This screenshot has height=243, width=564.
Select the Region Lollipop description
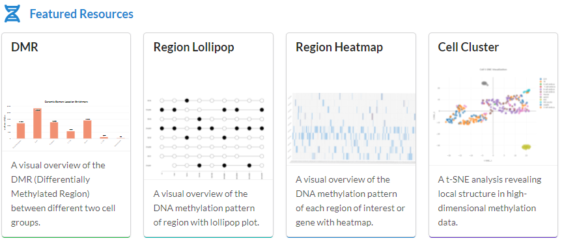pos(206,208)
